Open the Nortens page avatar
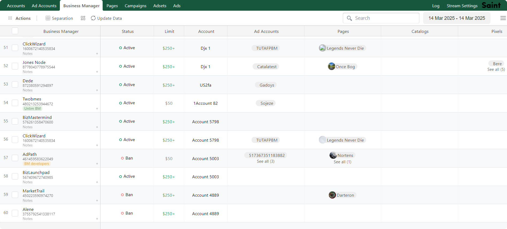The width and height of the screenshot is (507, 229). 333,155
